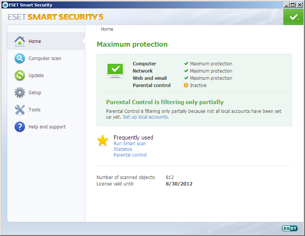Open the green checkmark status dropdown
305x236 pixels.
click(293, 17)
